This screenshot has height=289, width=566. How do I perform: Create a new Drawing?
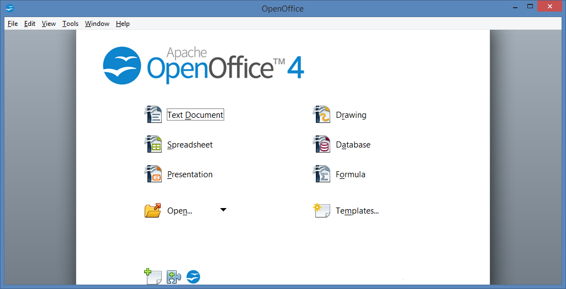coord(351,115)
